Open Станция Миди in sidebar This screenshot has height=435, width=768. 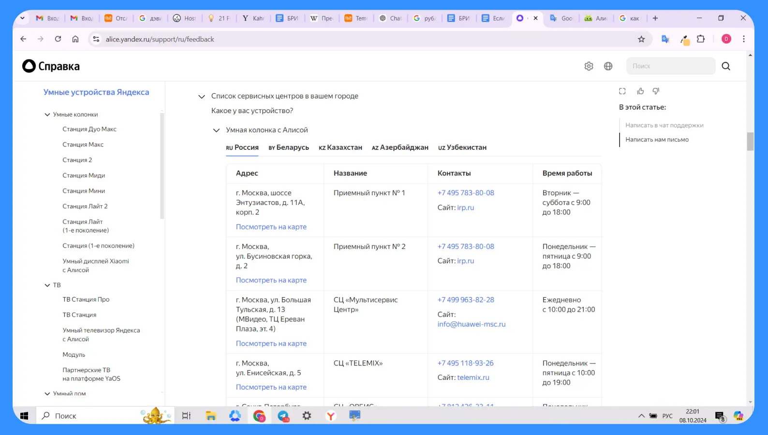(84, 175)
